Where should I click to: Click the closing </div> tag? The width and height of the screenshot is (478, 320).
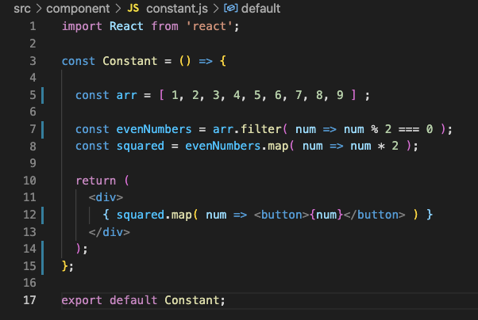[109, 232]
